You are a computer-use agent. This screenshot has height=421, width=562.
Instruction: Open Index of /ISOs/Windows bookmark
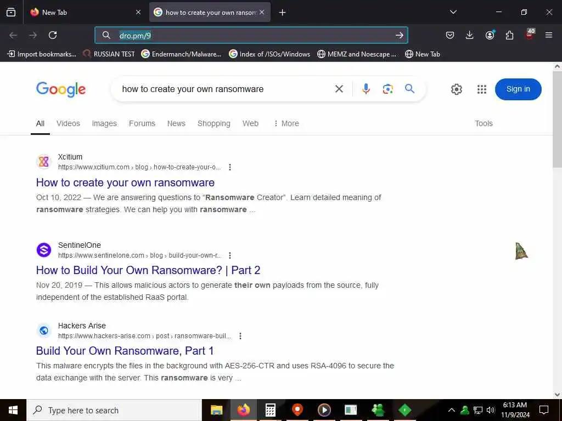click(x=269, y=54)
